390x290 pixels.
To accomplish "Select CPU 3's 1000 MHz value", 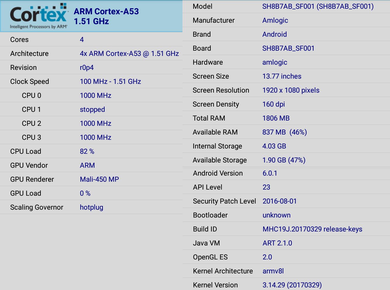I will (x=96, y=137).
